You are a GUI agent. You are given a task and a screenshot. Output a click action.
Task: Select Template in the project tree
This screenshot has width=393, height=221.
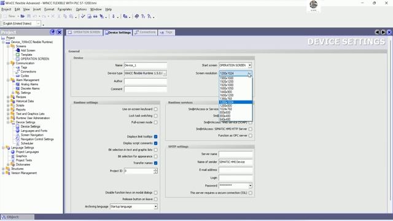[x=26, y=55]
